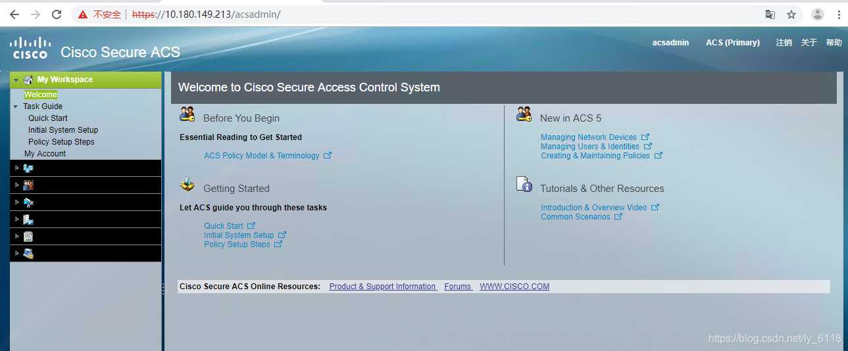Click the not-secure warning triangle icon
This screenshot has height=351, width=848.
pyautogui.click(x=82, y=14)
